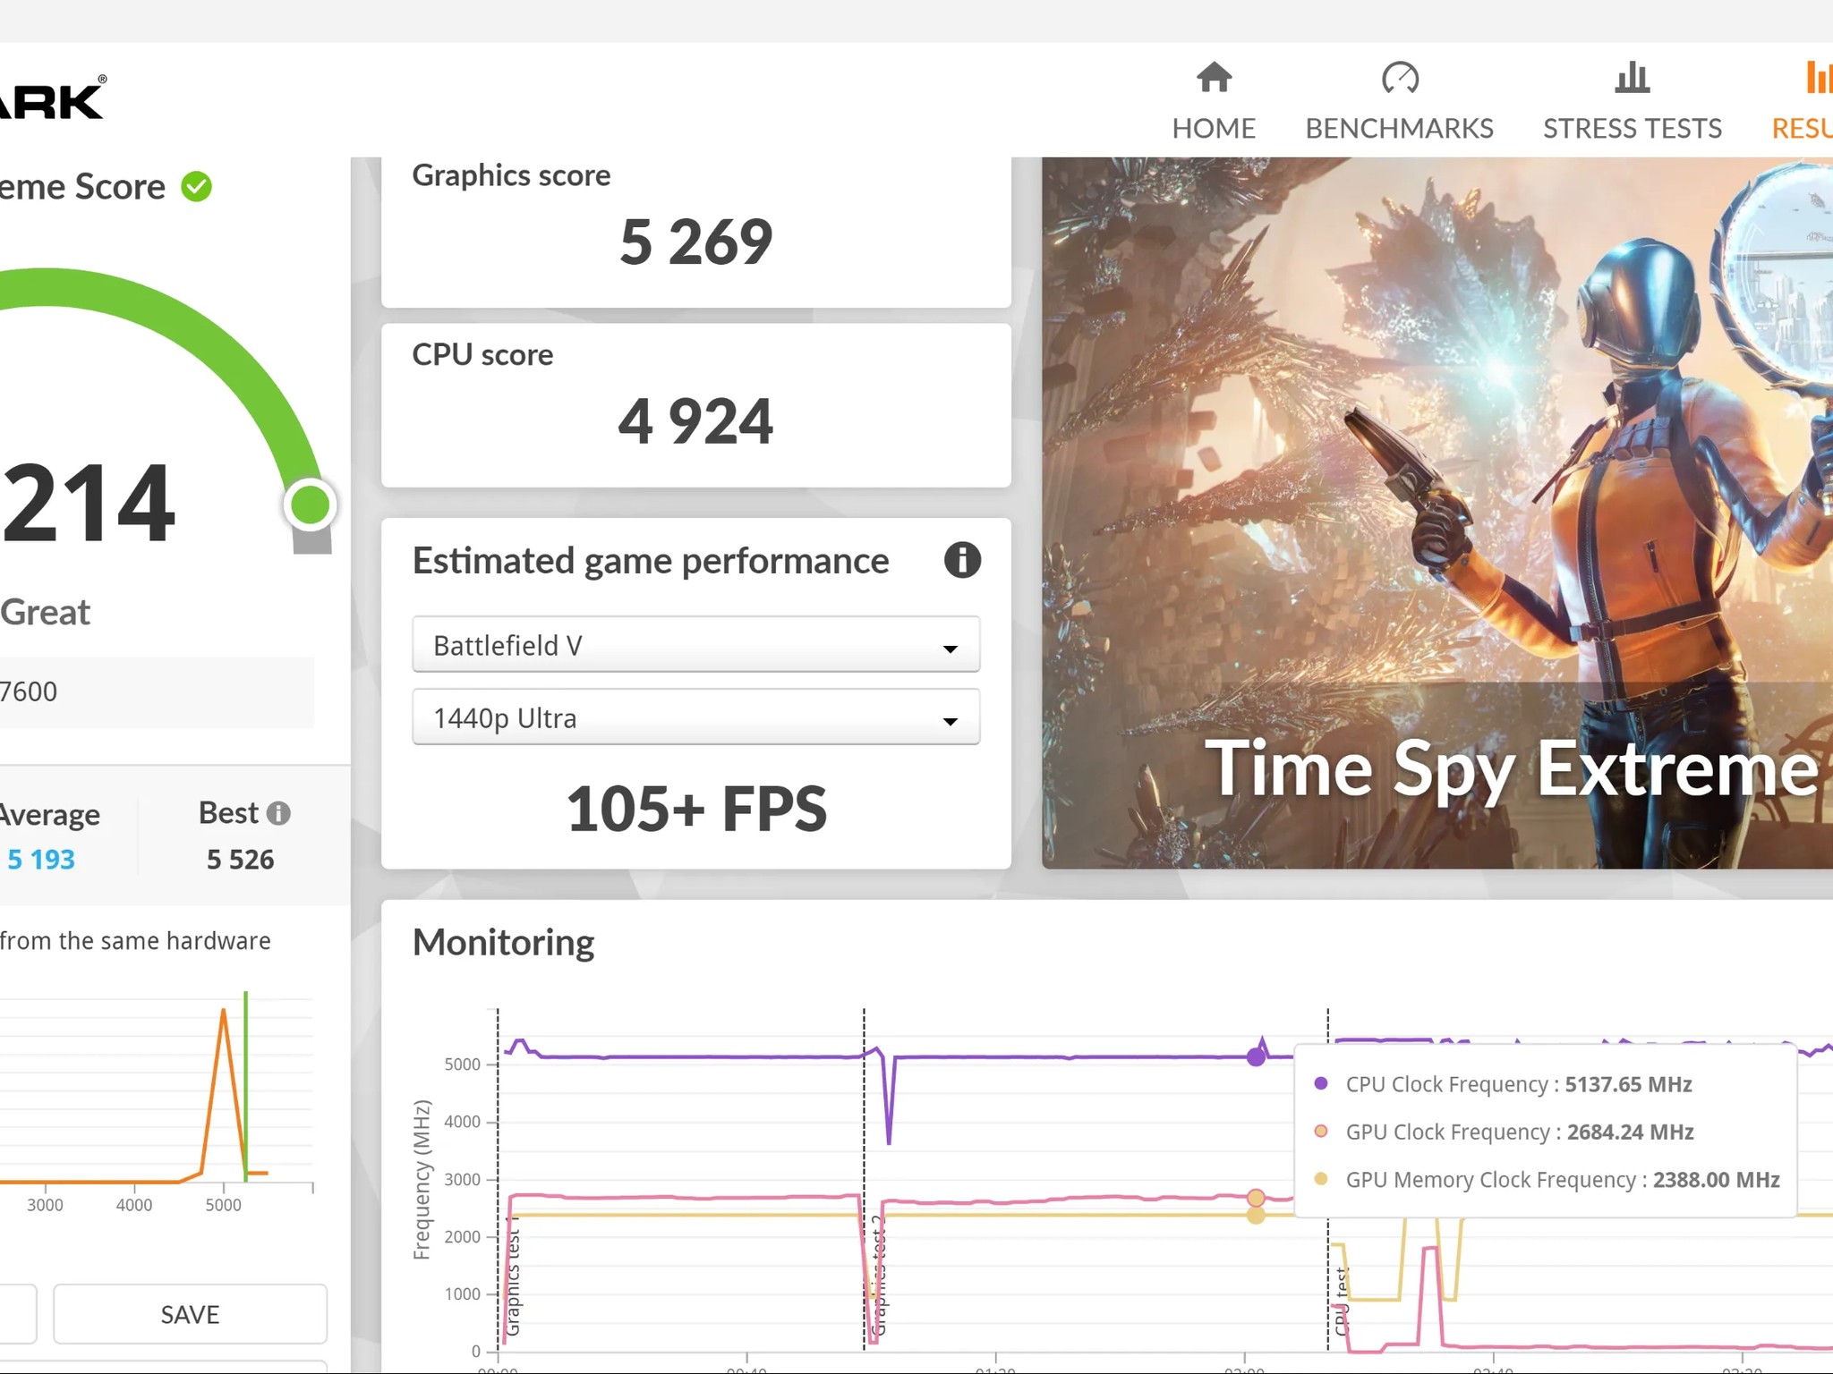
Task: Click the GPU Memory Clock 2388.00 MHz text
Action: 1563,1179
